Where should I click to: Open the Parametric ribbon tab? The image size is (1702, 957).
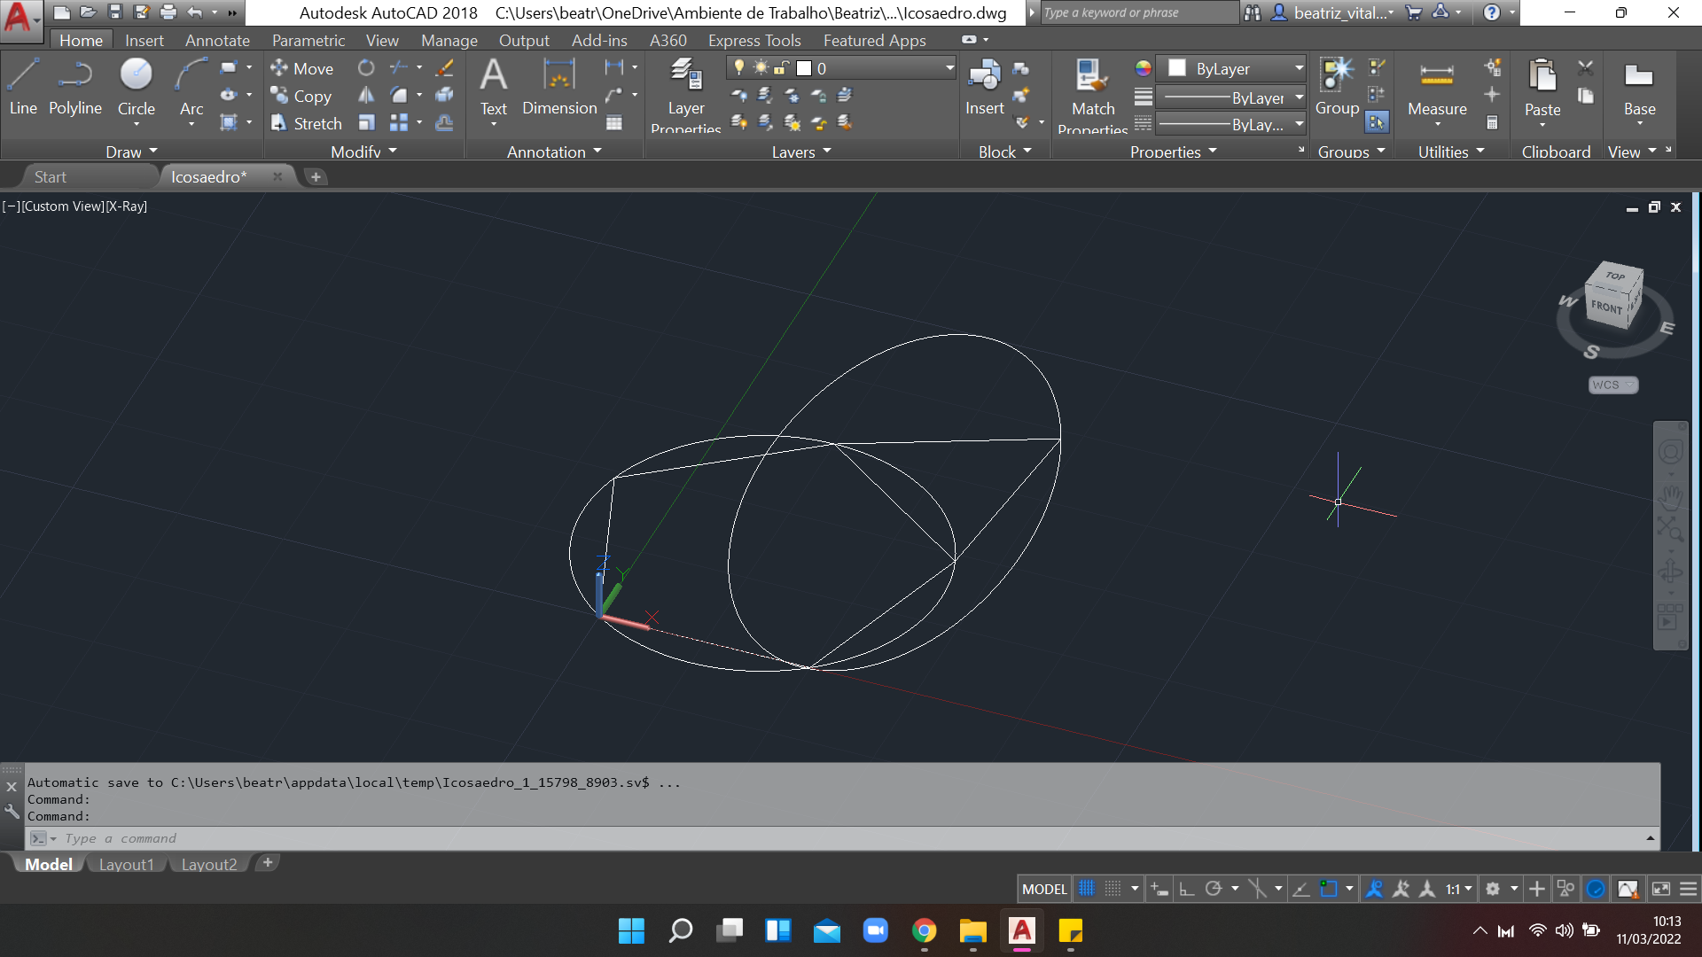pyautogui.click(x=308, y=40)
